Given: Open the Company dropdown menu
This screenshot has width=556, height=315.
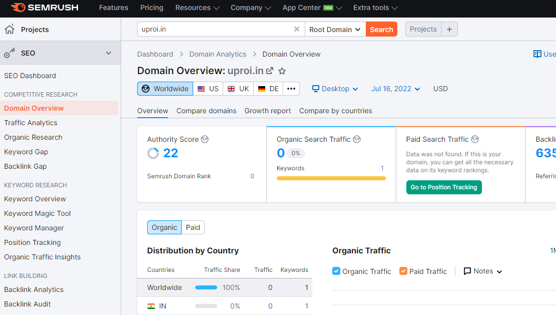Looking at the screenshot, I should coord(251,8).
